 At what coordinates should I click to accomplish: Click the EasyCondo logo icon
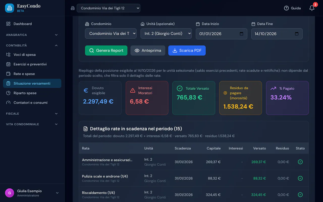point(10,8)
